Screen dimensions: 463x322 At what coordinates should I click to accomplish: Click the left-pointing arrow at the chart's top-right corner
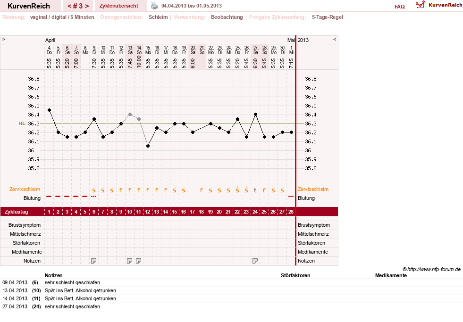[x=335, y=39]
